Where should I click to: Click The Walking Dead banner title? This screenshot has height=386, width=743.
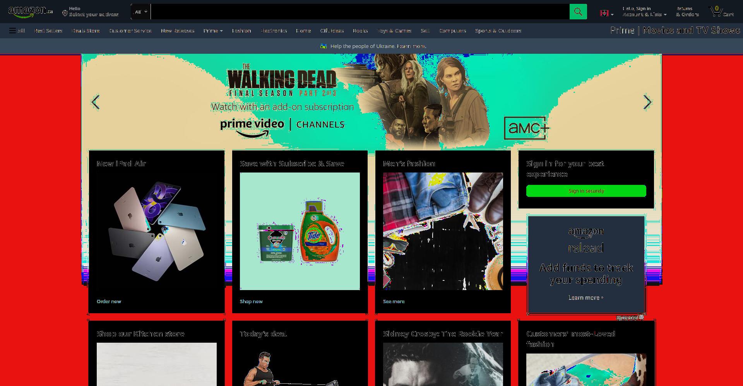[282, 80]
